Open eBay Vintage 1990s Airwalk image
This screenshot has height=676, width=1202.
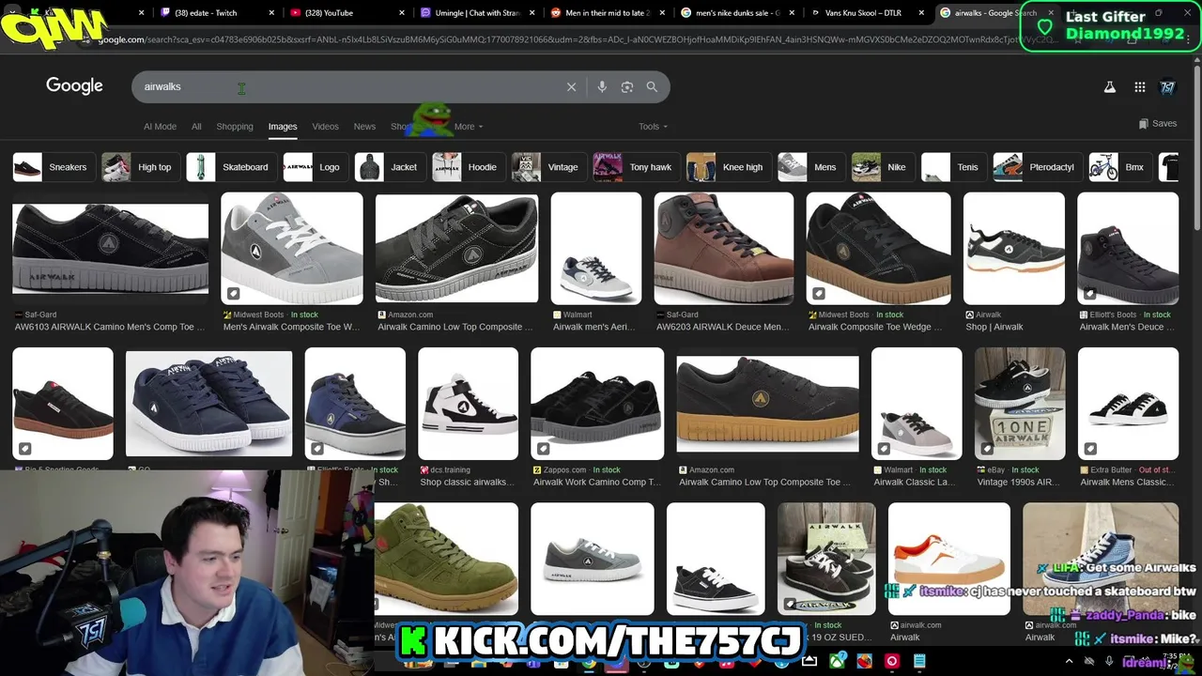(1020, 404)
